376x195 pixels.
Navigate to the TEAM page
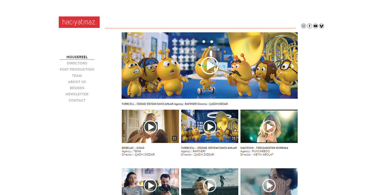click(x=77, y=76)
